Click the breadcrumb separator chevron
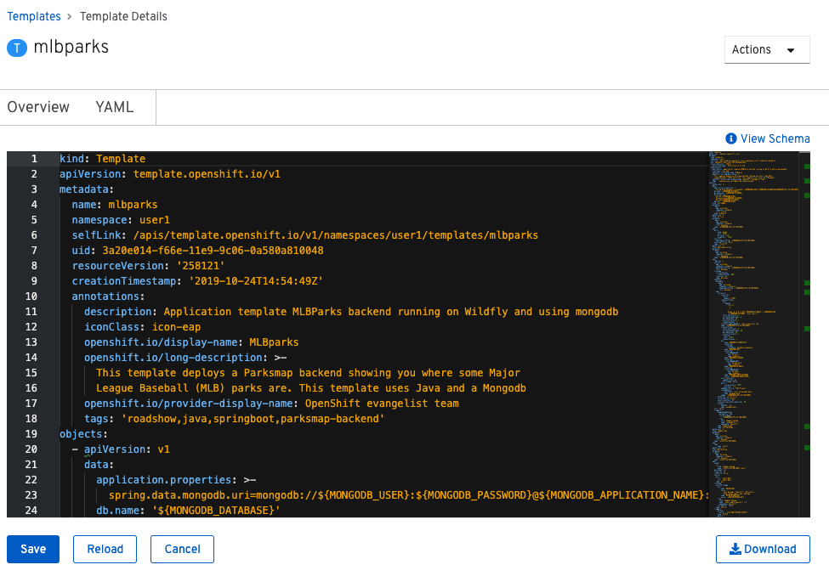 (70, 15)
